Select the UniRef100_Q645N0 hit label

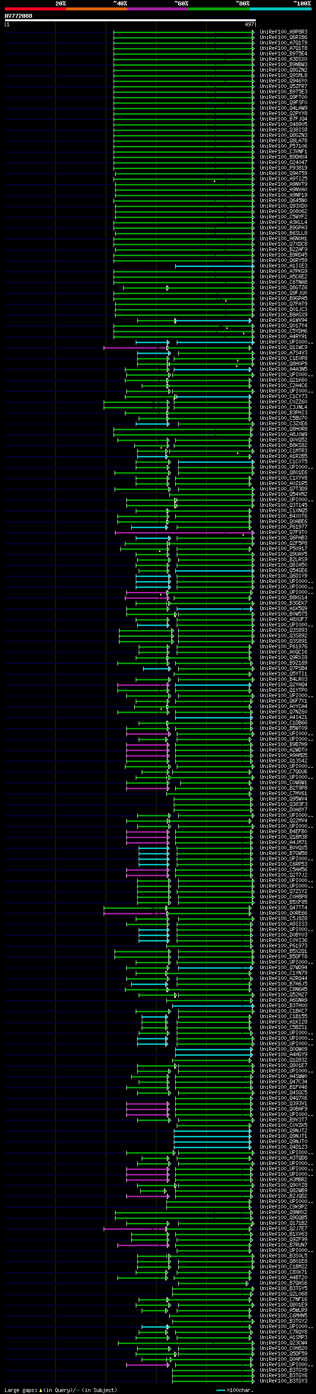tap(283, 200)
